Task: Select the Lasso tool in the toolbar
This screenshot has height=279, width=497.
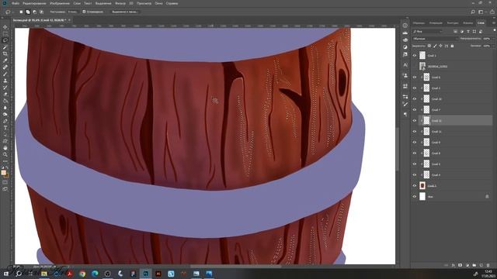Action: (x=5, y=40)
